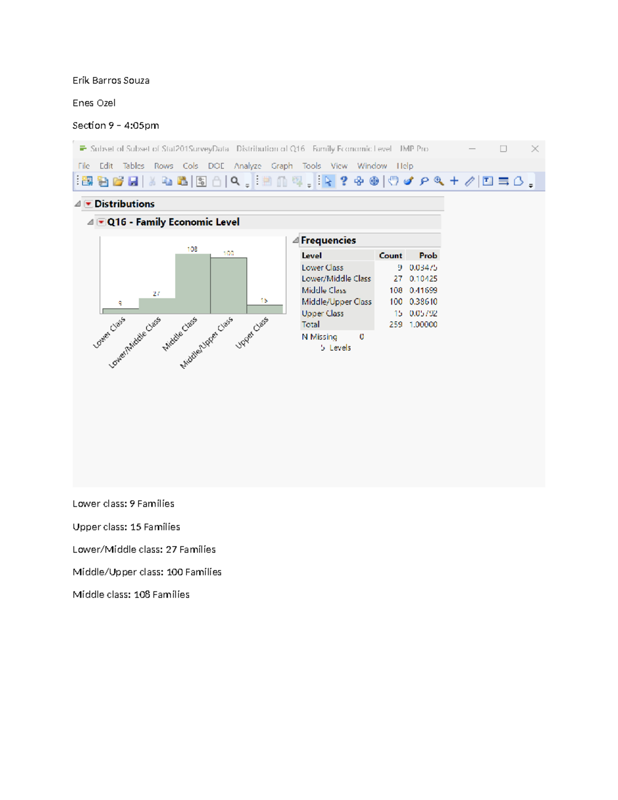Collapse the Distributions report with its gray disclosure triangle

click(76, 203)
